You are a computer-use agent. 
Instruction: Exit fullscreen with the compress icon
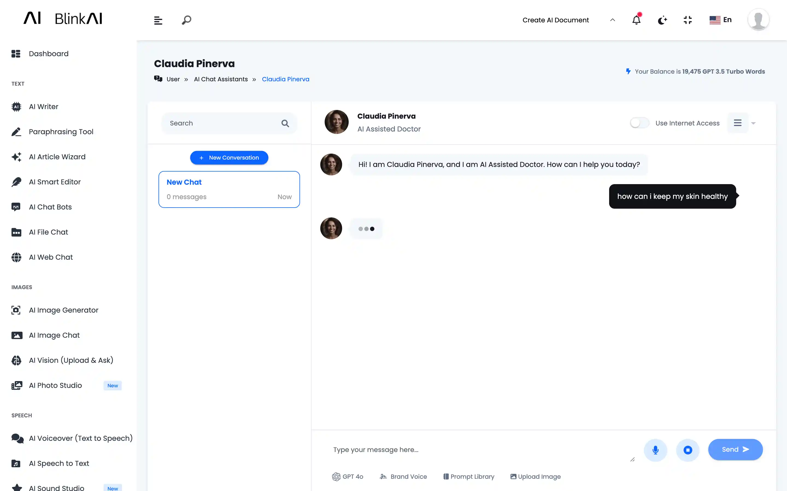(688, 20)
